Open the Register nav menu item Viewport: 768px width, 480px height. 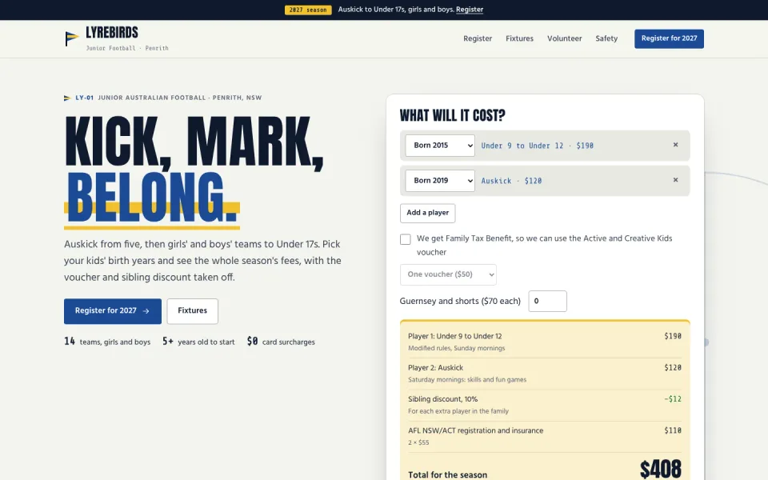pyautogui.click(x=478, y=38)
